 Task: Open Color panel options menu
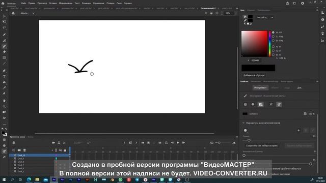click(317, 10)
